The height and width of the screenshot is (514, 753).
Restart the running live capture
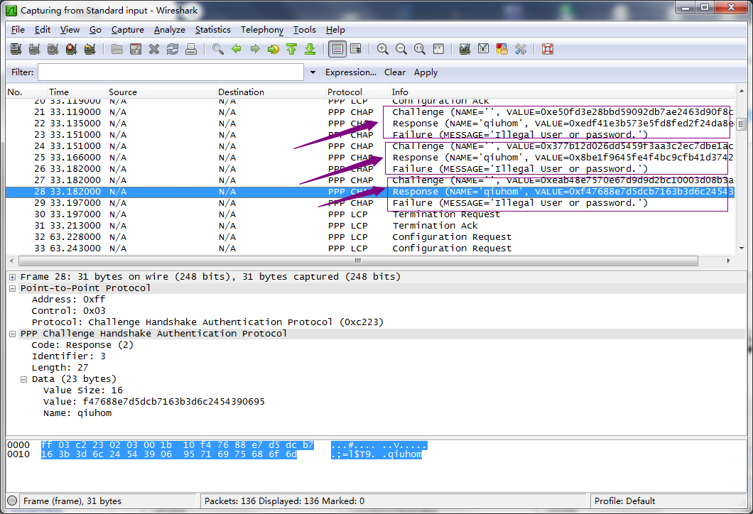pos(90,49)
